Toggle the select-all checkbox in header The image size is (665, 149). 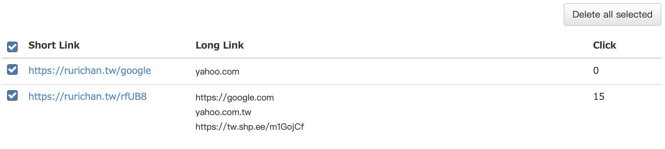(x=12, y=47)
